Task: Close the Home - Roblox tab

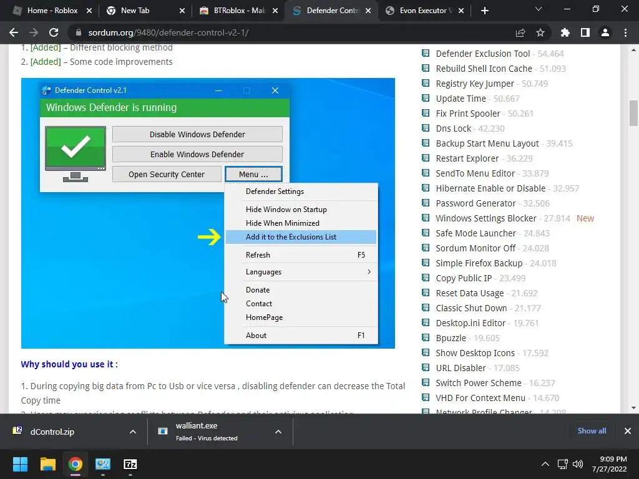Action: coord(89,11)
